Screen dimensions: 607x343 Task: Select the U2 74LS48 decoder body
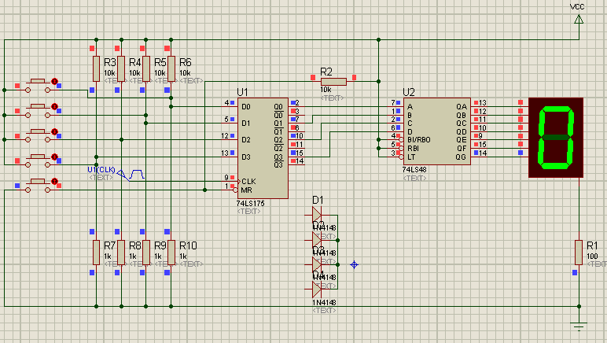click(437, 131)
